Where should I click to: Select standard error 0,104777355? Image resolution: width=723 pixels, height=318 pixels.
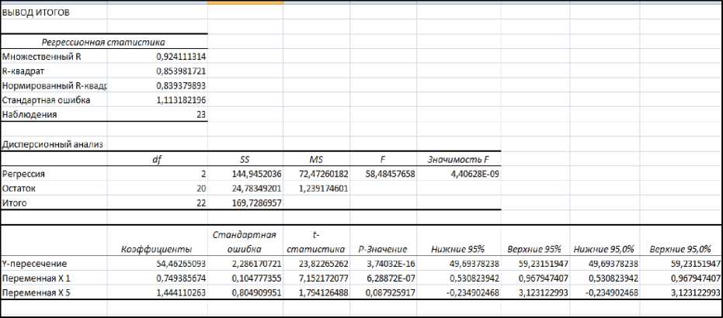point(257,278)
